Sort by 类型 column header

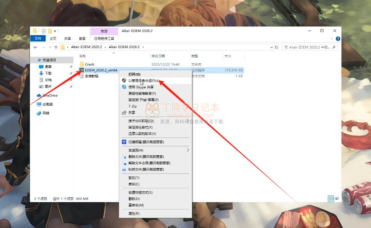[x=194, y=56]
